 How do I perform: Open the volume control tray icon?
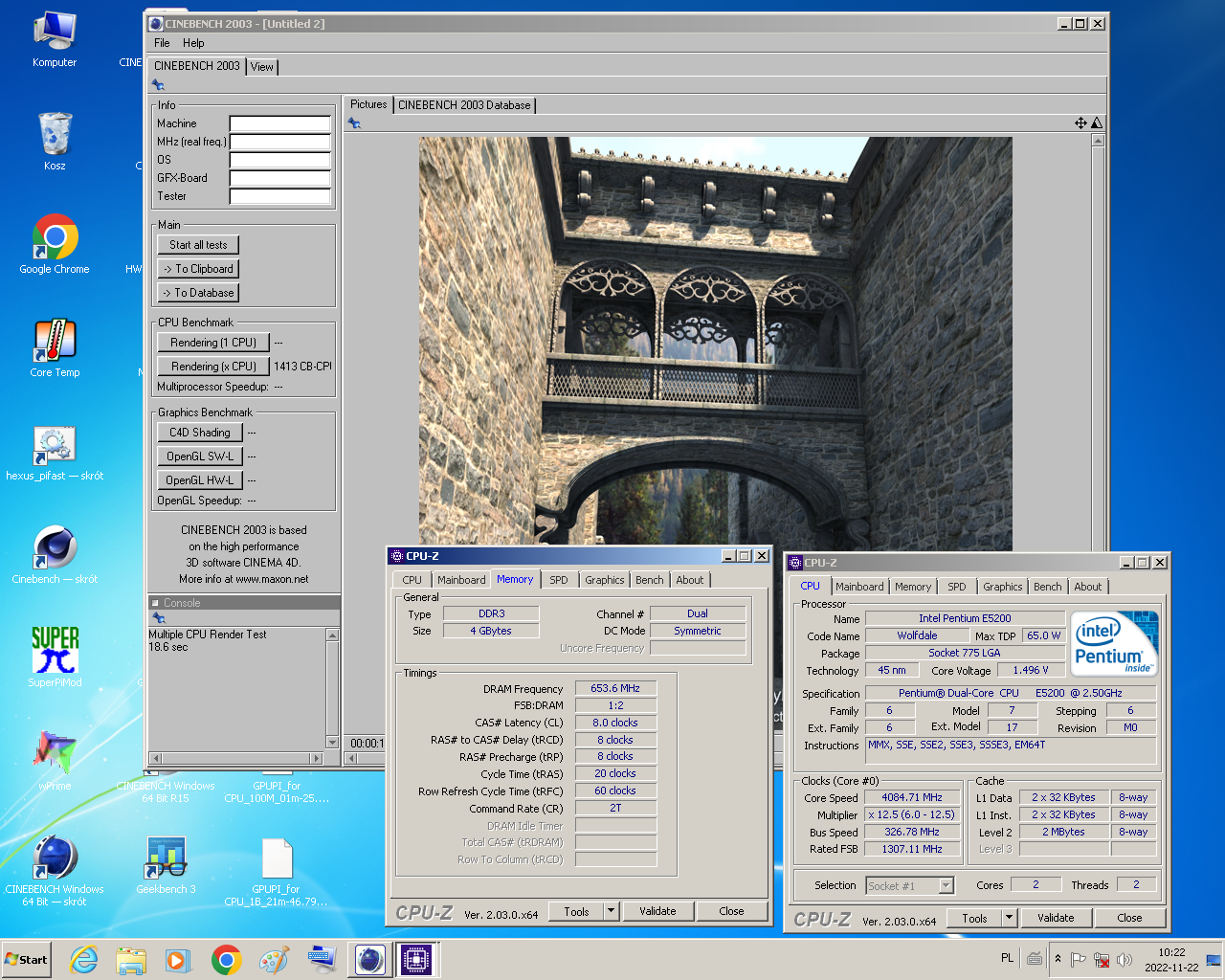[1125, 960]
